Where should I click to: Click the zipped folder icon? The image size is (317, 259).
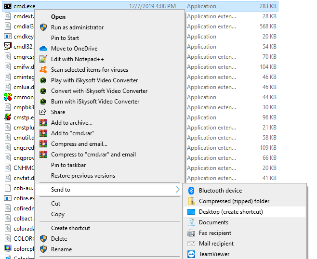191,201
